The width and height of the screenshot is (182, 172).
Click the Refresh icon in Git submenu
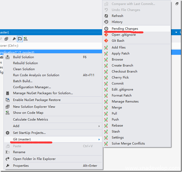[x=106, y=16]
